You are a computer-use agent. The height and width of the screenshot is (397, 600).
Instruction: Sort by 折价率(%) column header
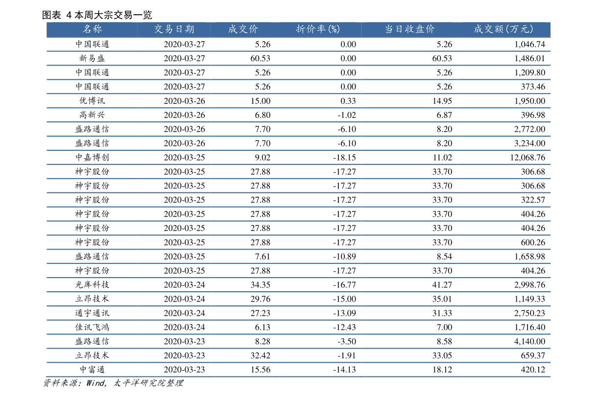[x=318, y=29]
